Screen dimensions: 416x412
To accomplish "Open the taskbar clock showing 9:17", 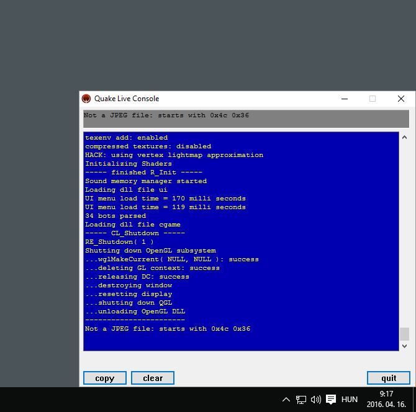I will point(386,394).
